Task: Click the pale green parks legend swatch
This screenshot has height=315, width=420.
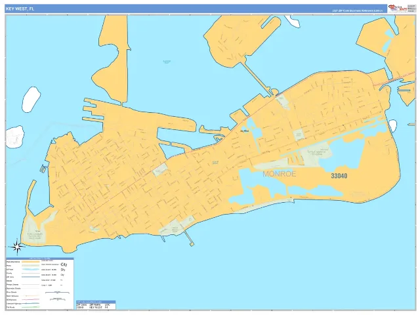Action: pyautogui.click(x=31, y=265)
